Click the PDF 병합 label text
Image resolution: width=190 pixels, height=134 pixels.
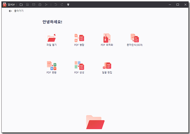click(x=79, y=45)
